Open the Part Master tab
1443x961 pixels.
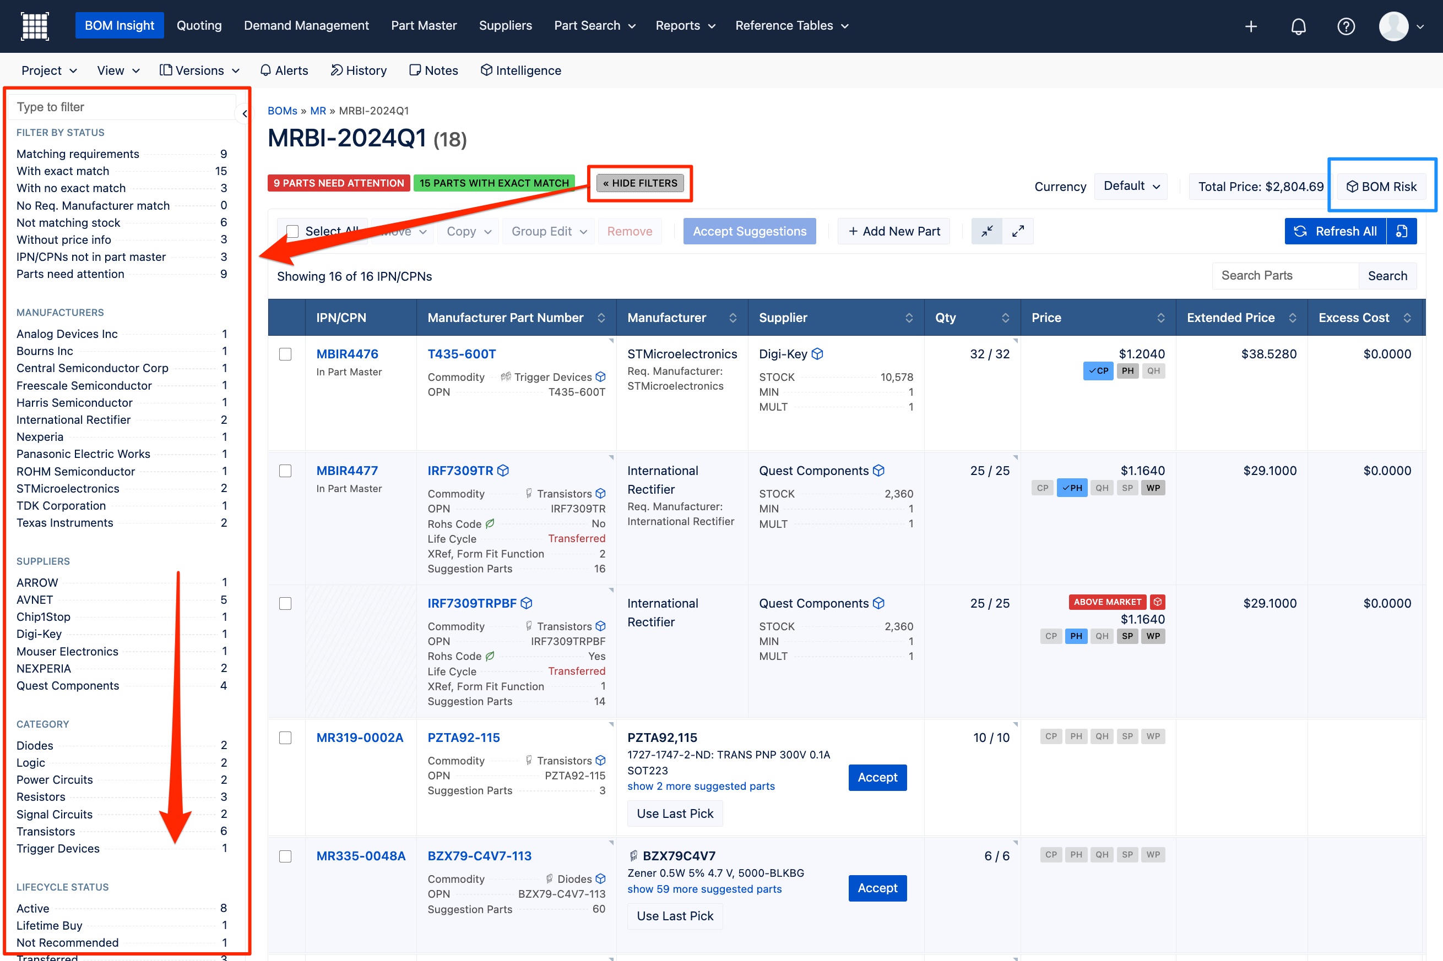(x=424, y=26)
